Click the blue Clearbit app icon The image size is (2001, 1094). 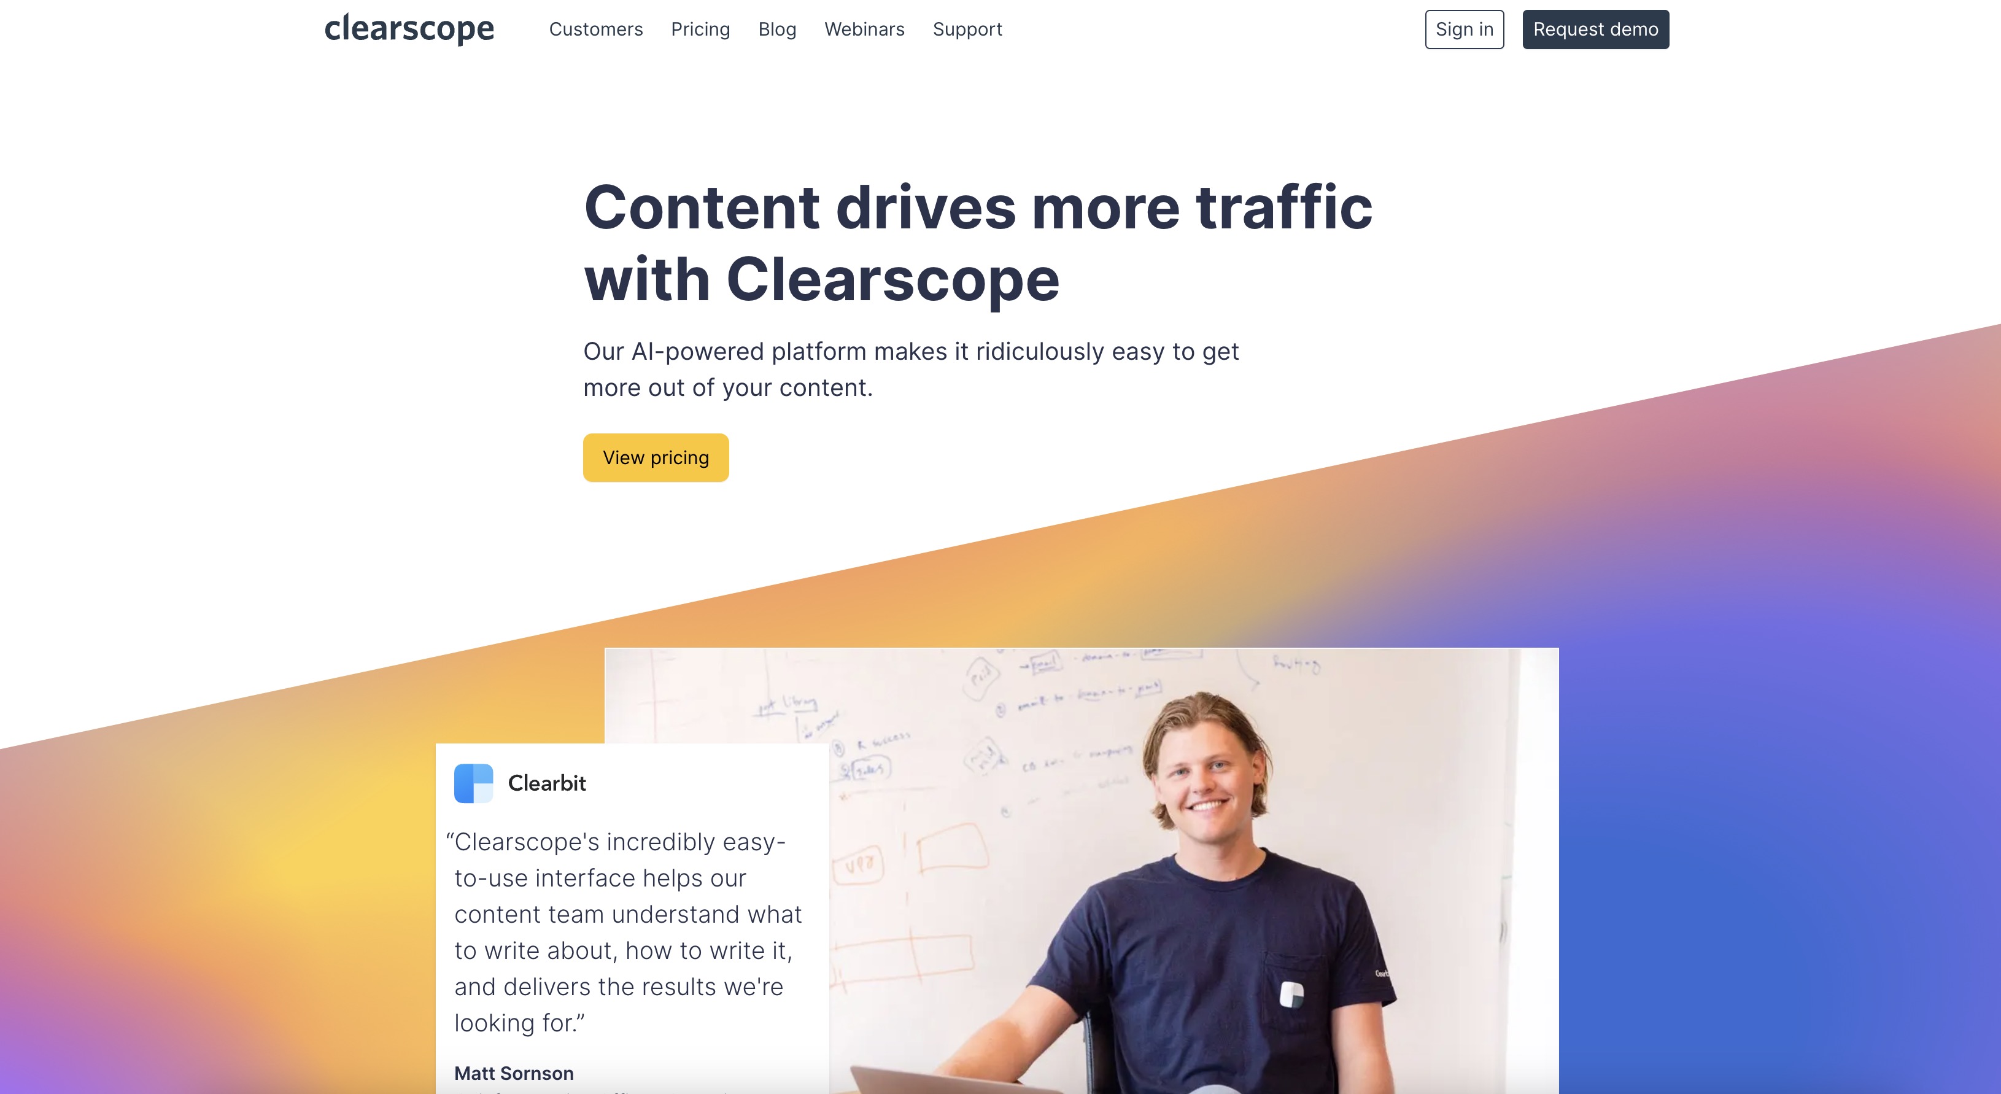[473, 780]
